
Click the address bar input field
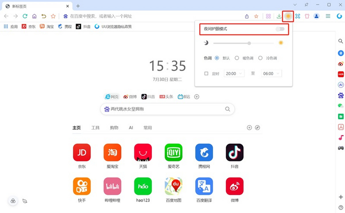pyautogui.click(x=152, y=16)
